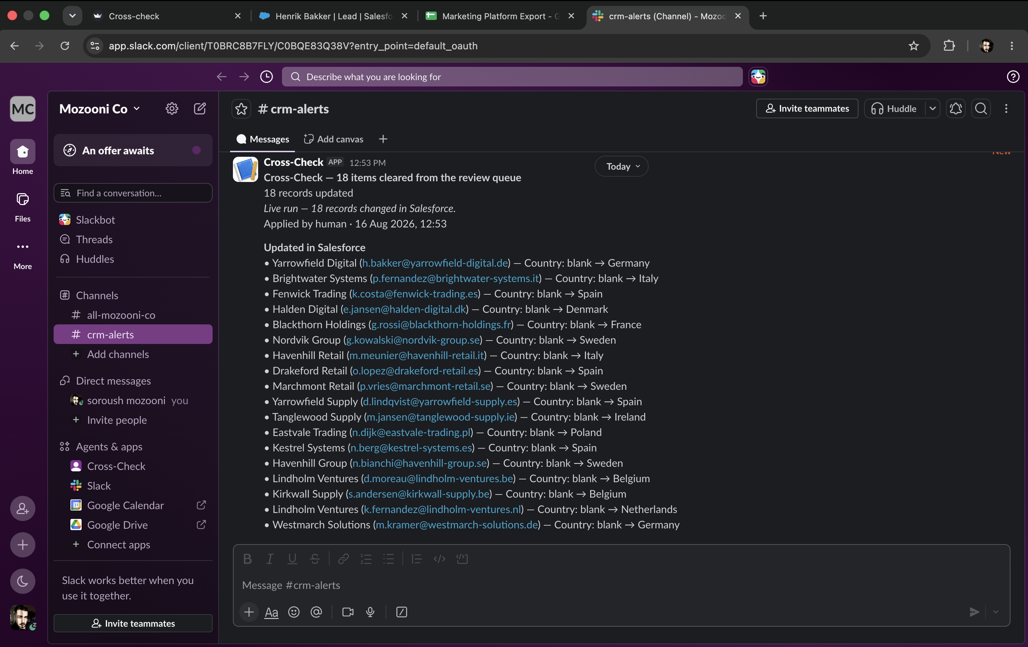The width and height of the screenshot is (1028, 647).
Task: Open channel more options menu
Action: pyautogui.click(x=1006, y=109)
